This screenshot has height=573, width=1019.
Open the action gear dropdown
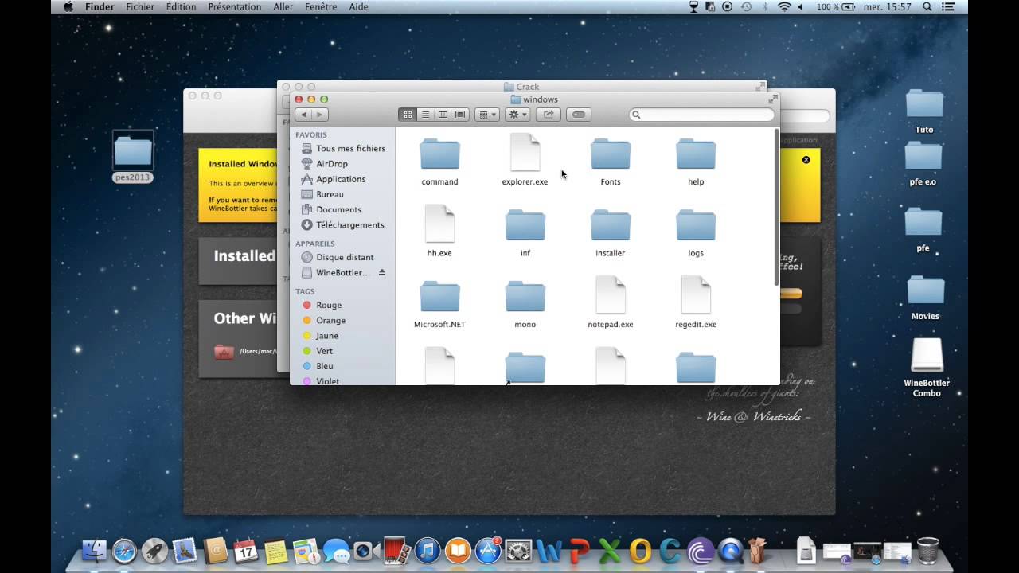(x=517, y=115)
